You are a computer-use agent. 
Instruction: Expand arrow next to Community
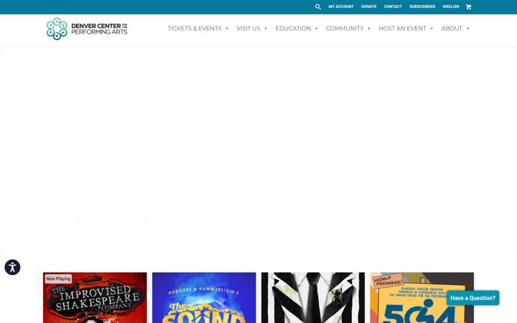coord(369,29)
